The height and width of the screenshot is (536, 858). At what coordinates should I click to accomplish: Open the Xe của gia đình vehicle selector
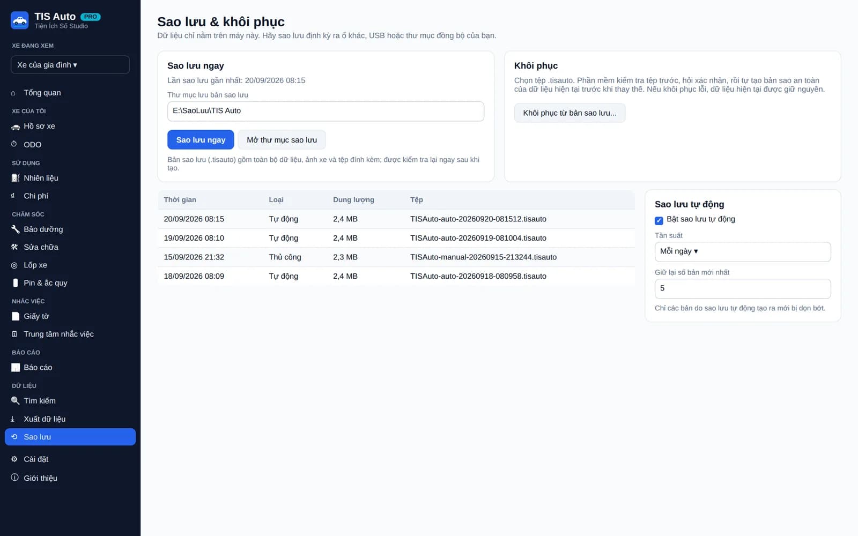tap(70, 65)
